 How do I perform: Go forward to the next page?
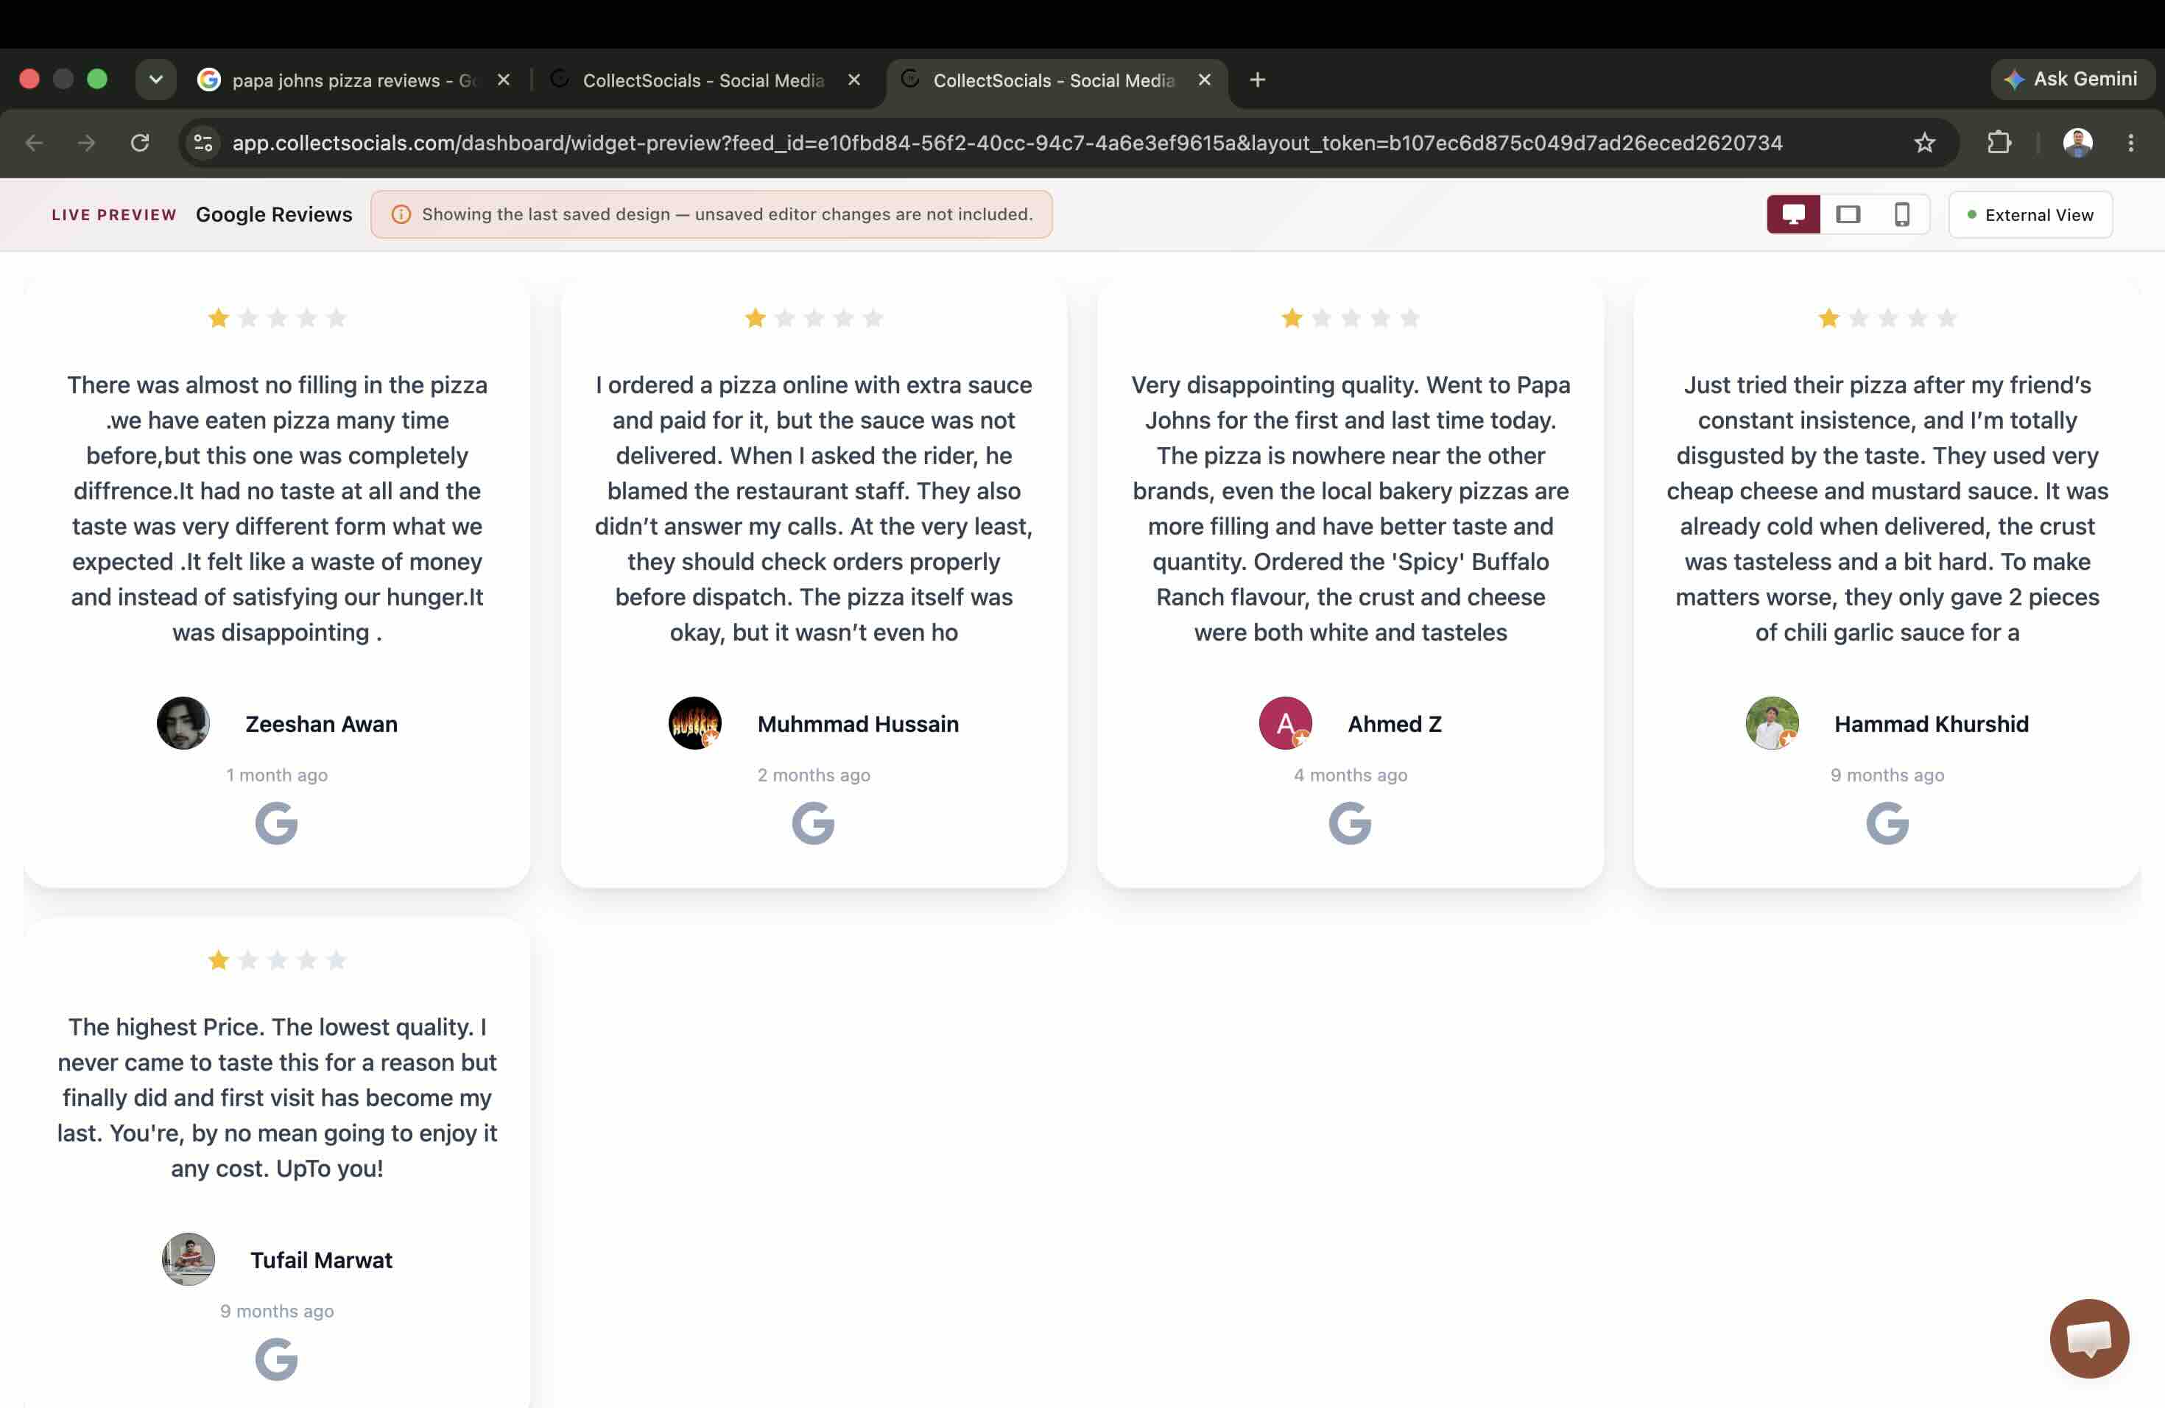[x=86, y=143]
